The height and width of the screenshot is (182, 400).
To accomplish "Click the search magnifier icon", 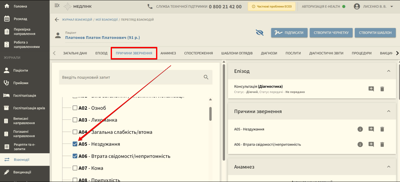I will 206,77.
